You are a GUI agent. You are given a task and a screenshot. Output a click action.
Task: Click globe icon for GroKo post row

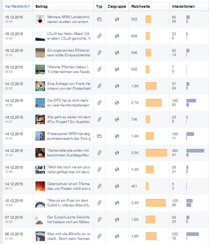pos(117,236)
